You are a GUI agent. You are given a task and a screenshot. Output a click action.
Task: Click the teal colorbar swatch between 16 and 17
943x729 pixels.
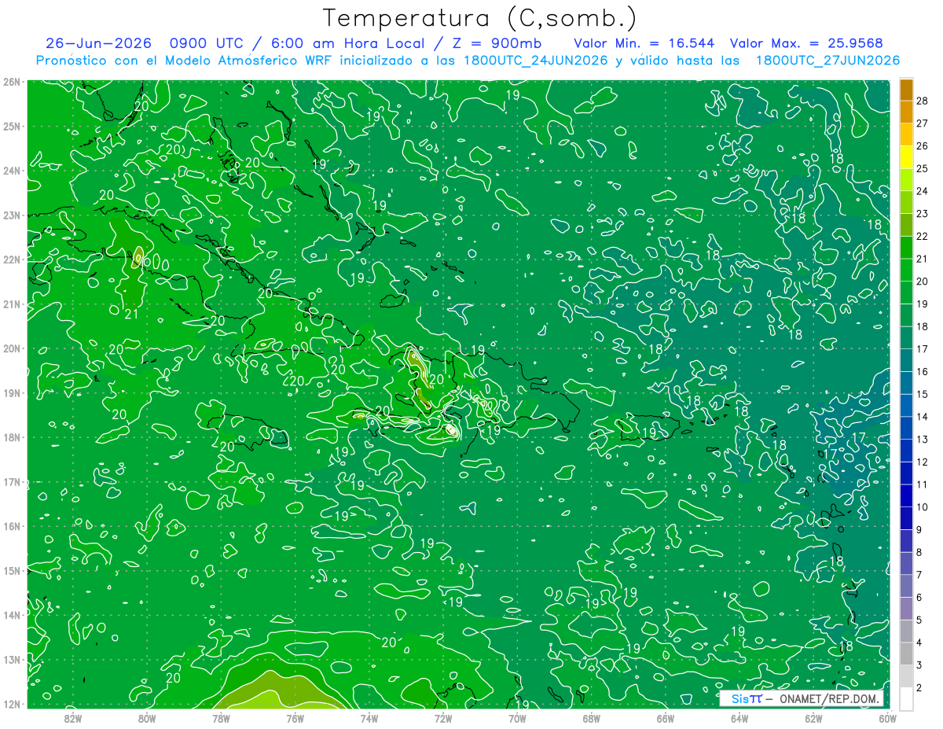[x=906, y=360]
